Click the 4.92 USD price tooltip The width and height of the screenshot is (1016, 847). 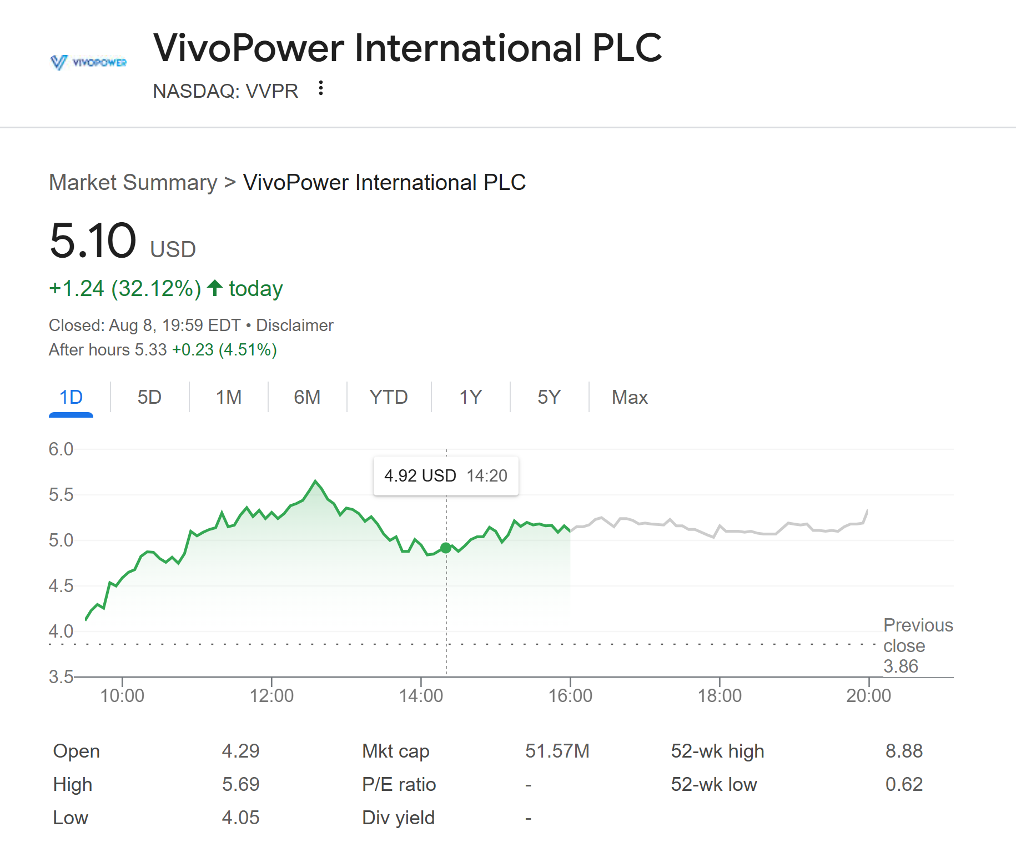tap(446, 475)
